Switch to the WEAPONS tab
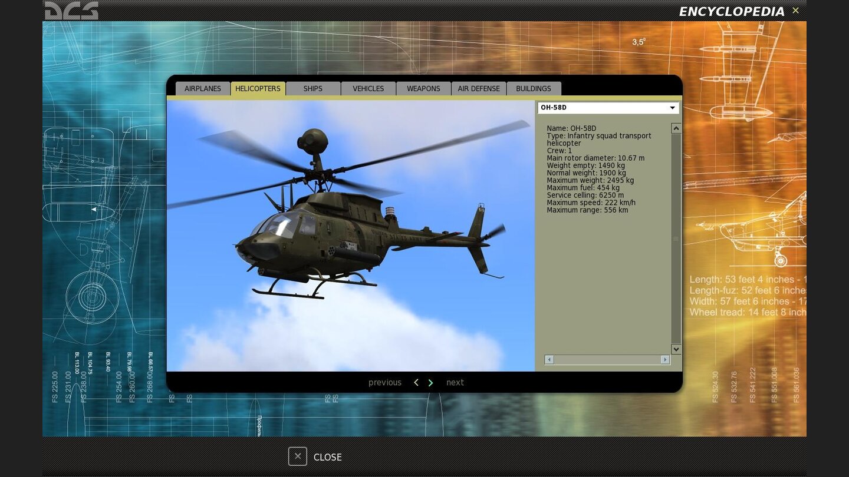 423,88
